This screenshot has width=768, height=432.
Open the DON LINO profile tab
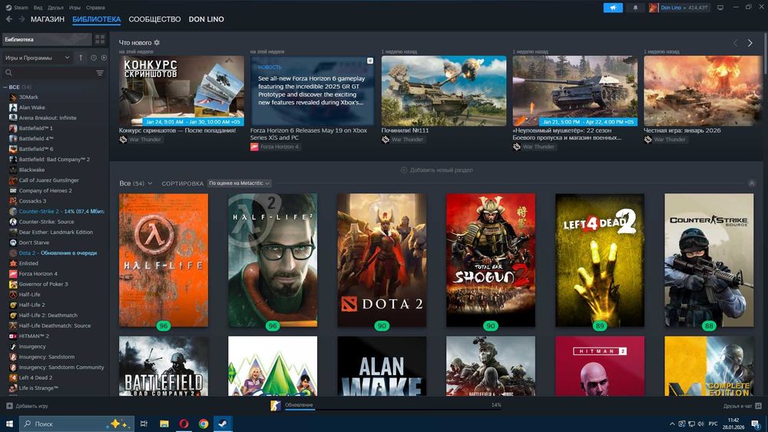point(206,19)
